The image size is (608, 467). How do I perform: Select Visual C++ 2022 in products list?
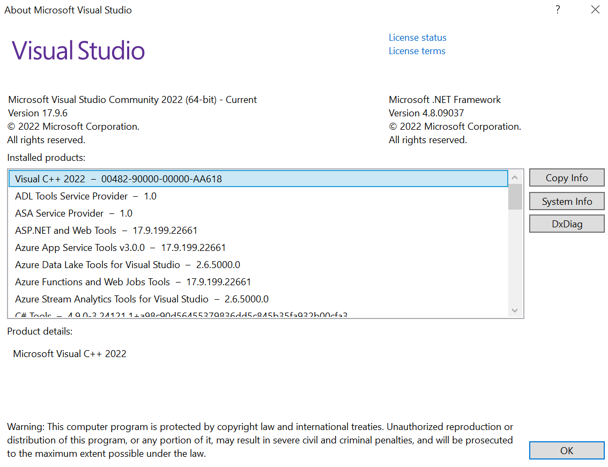[118, 179]
